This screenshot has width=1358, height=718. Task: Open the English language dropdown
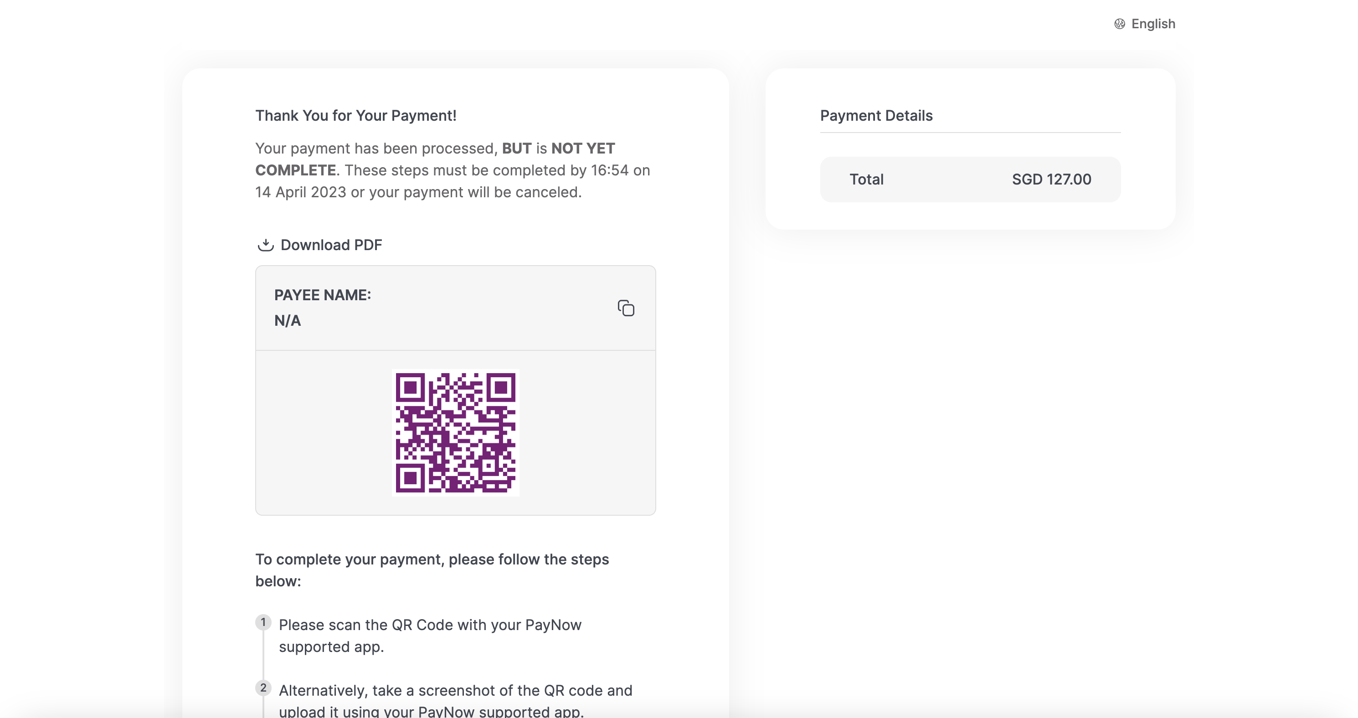coord(1152,24)
